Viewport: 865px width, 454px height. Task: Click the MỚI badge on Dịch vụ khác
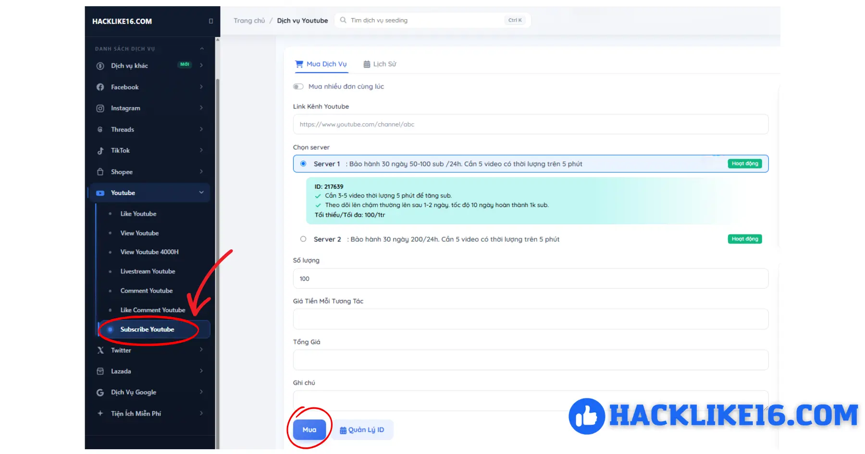click(185, 64)
